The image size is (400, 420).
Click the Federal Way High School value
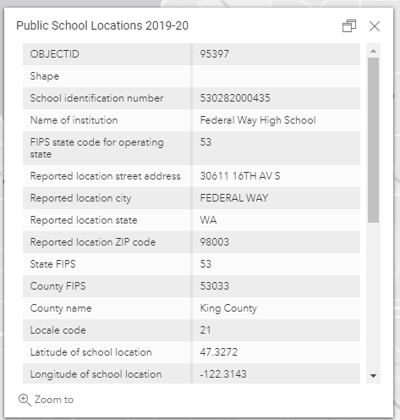click(x=258, y=120)
